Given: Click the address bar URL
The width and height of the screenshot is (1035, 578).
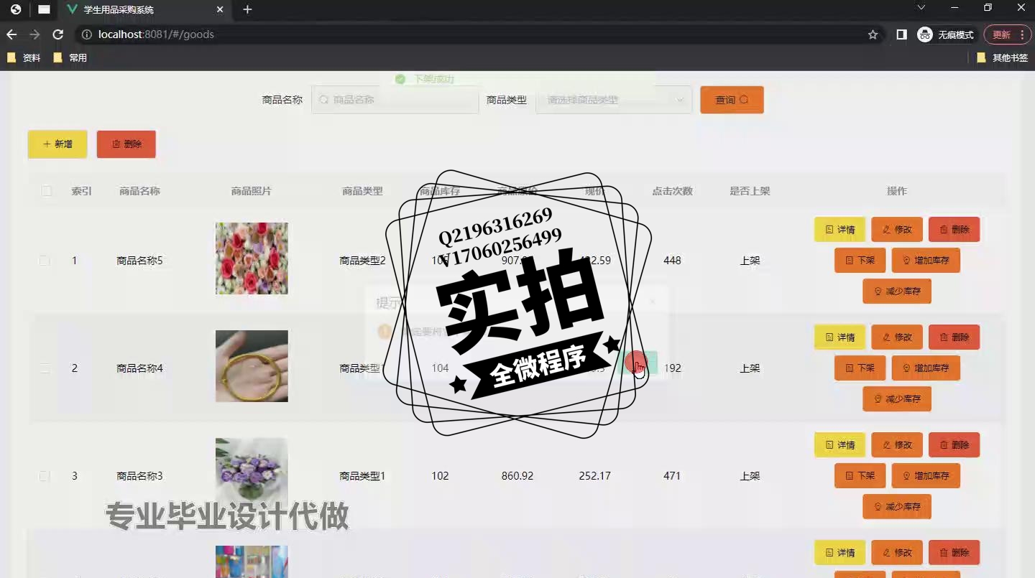Looking at the screenshot, I should click(156, 34).
